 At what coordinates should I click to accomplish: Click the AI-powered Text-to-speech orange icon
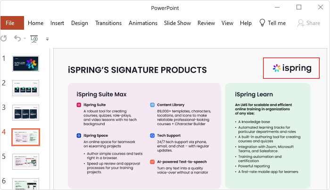point(152,162)
